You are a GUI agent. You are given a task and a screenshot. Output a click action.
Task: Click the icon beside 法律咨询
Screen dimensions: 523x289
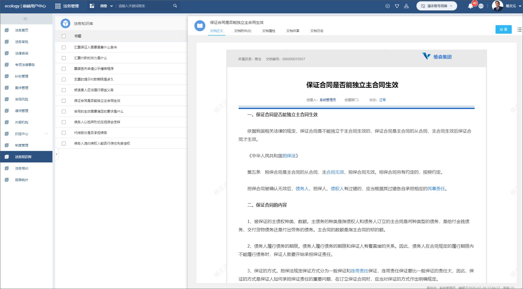point(7,53)
